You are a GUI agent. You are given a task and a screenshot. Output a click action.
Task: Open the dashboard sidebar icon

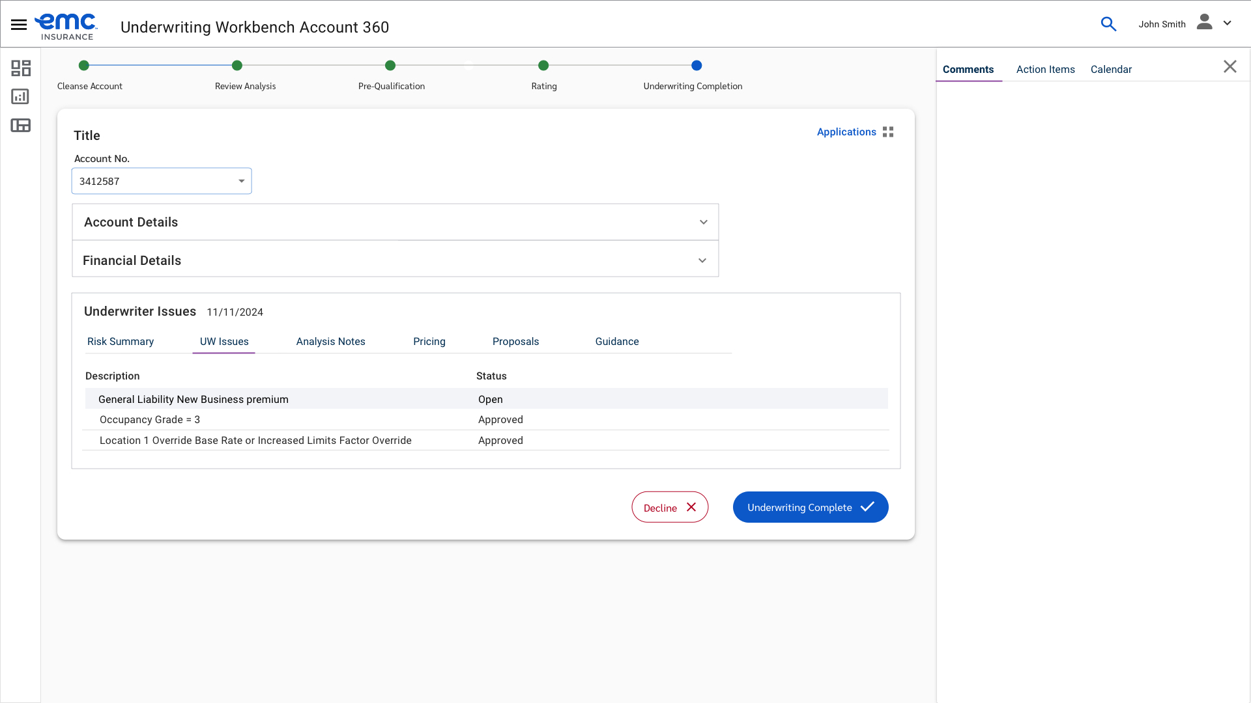pyautogui.click(x=21, y=68)
